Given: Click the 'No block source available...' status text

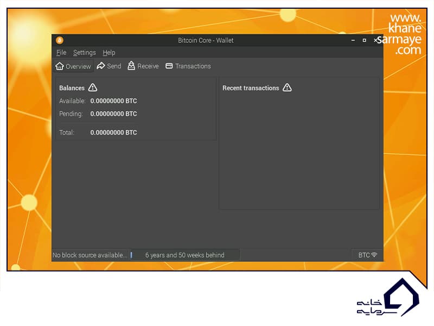Looking at the screenshot, I should [90, 255].
